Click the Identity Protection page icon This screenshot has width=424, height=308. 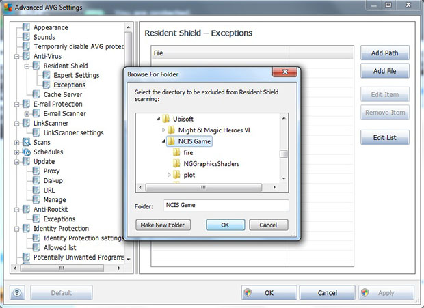tap(26, 228)
